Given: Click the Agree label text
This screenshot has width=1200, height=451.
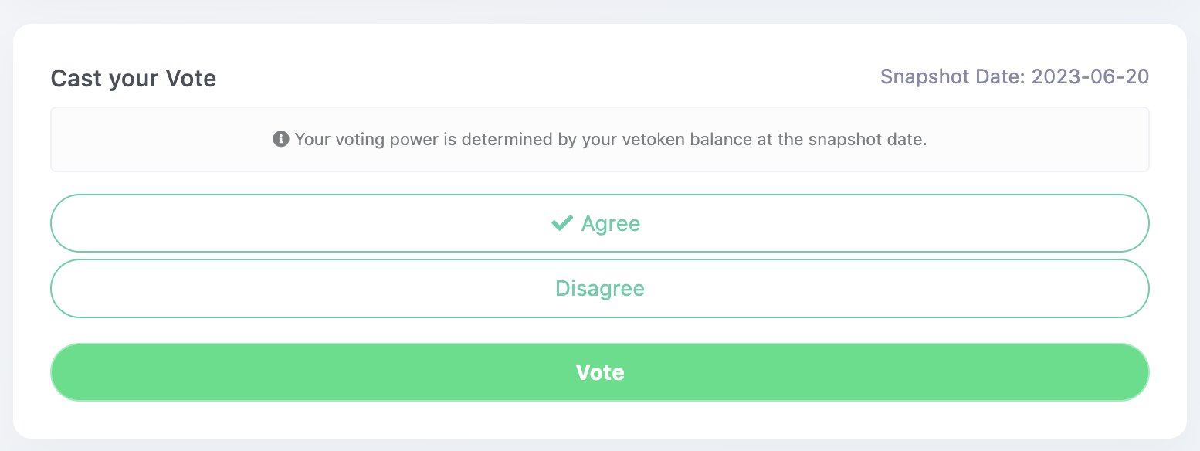Looking at the screenshot, I should [x=611, y=224].
